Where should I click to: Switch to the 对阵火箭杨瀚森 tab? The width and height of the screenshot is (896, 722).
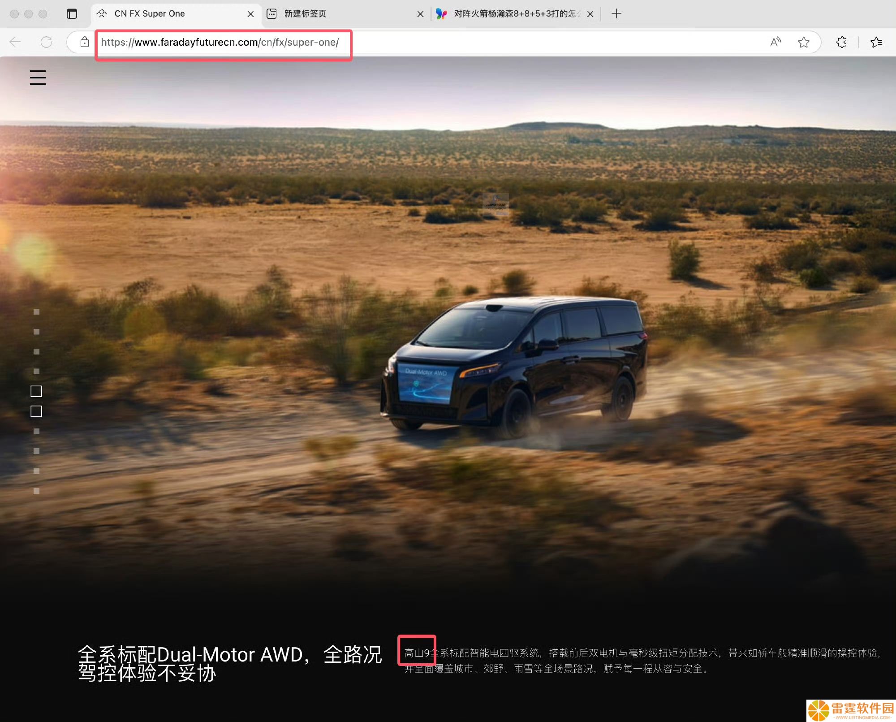coord(516,14)
